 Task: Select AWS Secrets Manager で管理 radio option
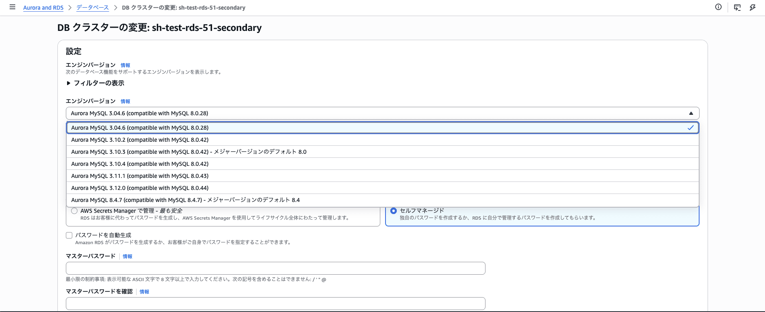pyautogui.click(x=74, y=211)
